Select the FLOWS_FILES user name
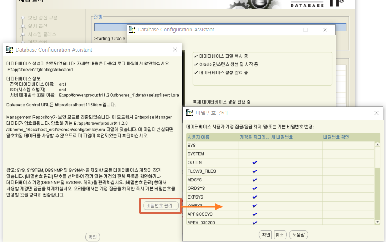This screenshot has height=242, width=386. (x=201, y=171)
